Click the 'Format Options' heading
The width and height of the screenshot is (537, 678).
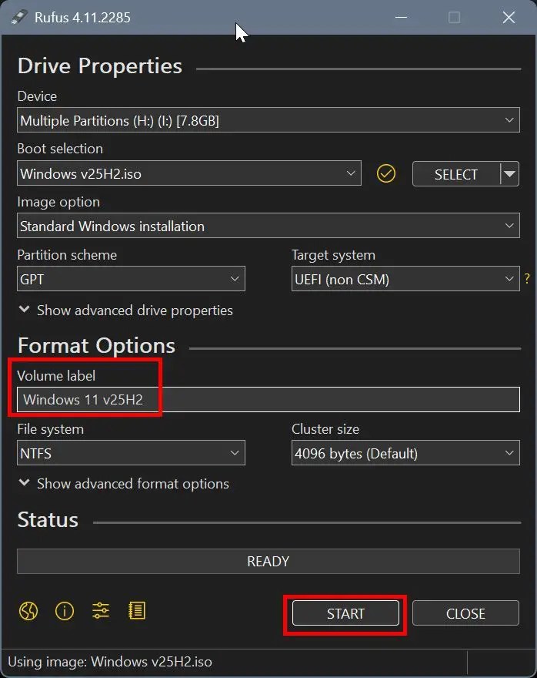point(96,345)
